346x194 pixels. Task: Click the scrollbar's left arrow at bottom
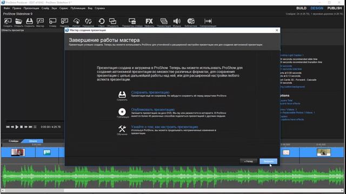coord(3,190)
